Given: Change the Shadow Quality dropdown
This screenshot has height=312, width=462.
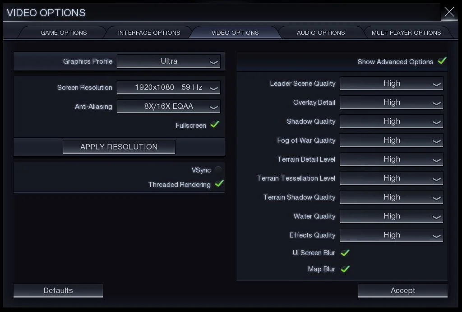Looking at the screenshot, I should tap(392, 121).
